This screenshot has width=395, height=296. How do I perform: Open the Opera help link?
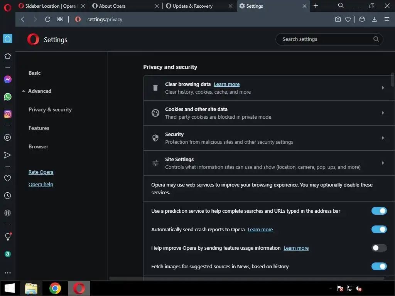point(41,185)
